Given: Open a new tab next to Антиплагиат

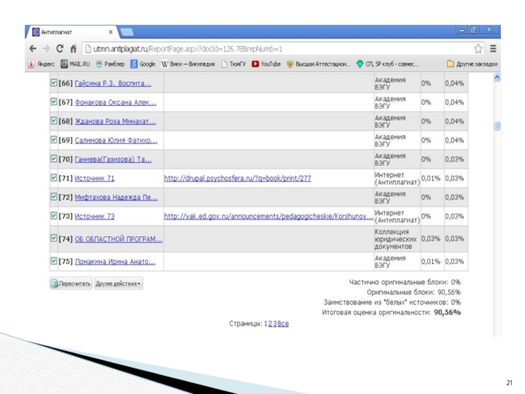Looking at the screenshot, I should 127,32.
